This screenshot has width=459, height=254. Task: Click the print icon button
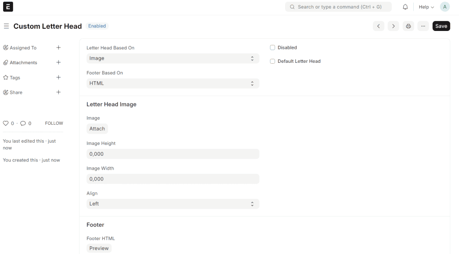[x=408, y=26]
